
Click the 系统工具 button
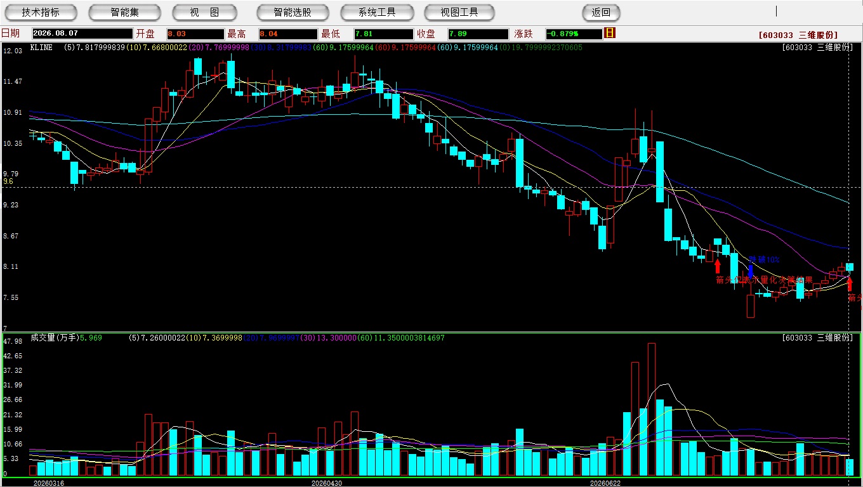377,12
